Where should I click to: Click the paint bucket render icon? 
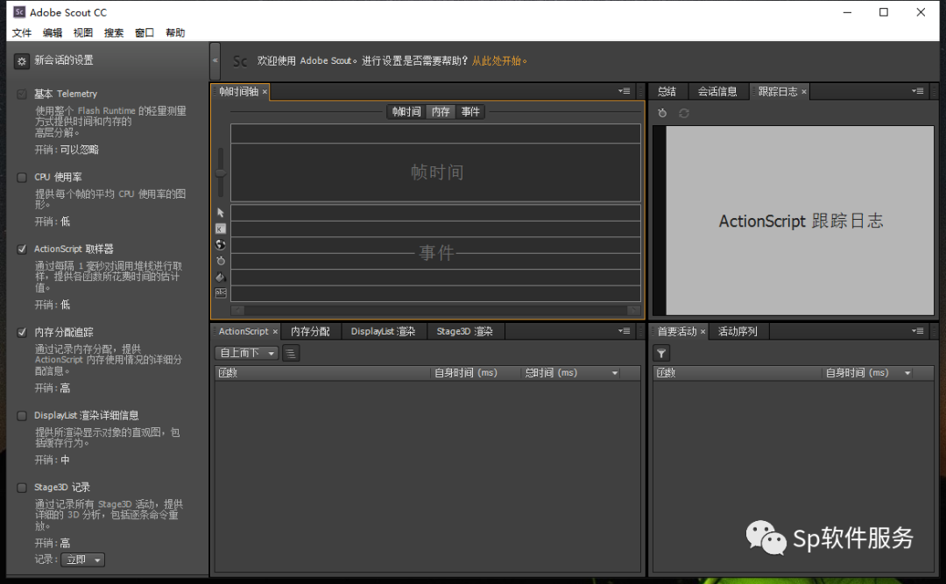click(x=221, y=277)
